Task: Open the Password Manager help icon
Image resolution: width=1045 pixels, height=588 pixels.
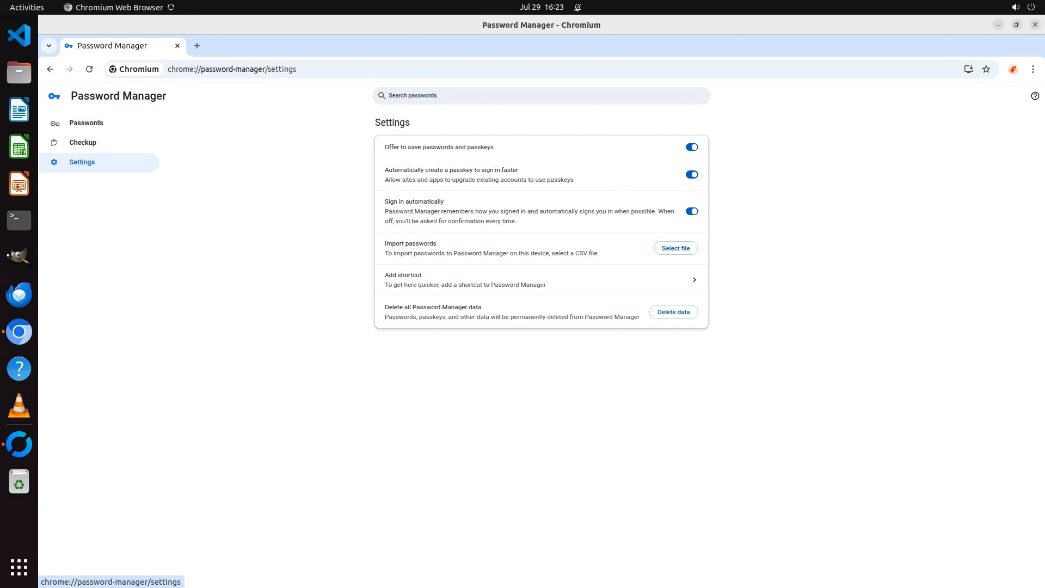Action: [x=1035, y=96]
